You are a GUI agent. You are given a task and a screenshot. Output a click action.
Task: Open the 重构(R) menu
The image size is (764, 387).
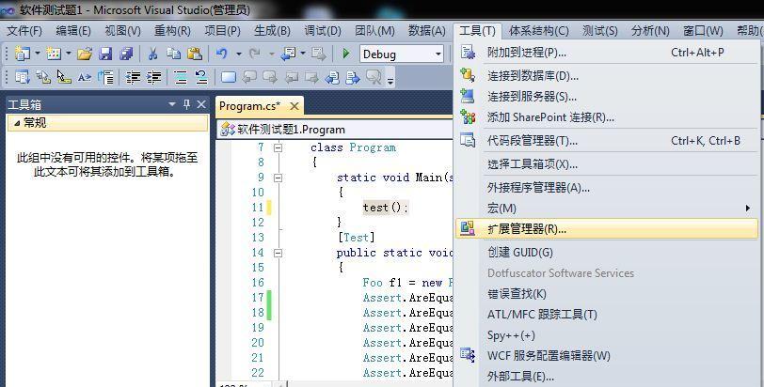point(172,31)
